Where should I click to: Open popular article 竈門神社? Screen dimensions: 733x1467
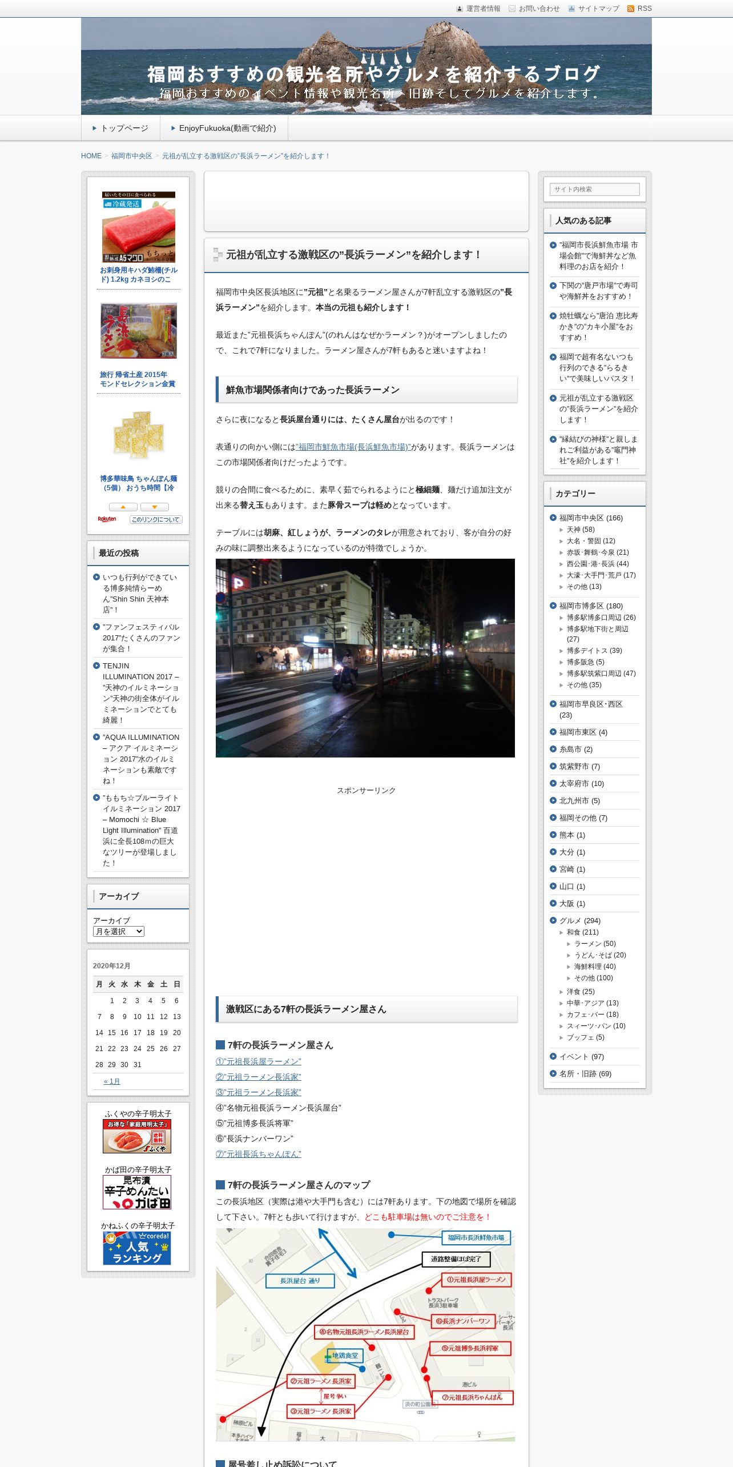coord(598,450)
